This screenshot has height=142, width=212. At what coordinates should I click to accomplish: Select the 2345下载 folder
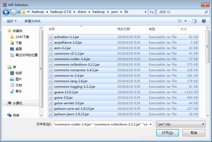pos(20,37)
